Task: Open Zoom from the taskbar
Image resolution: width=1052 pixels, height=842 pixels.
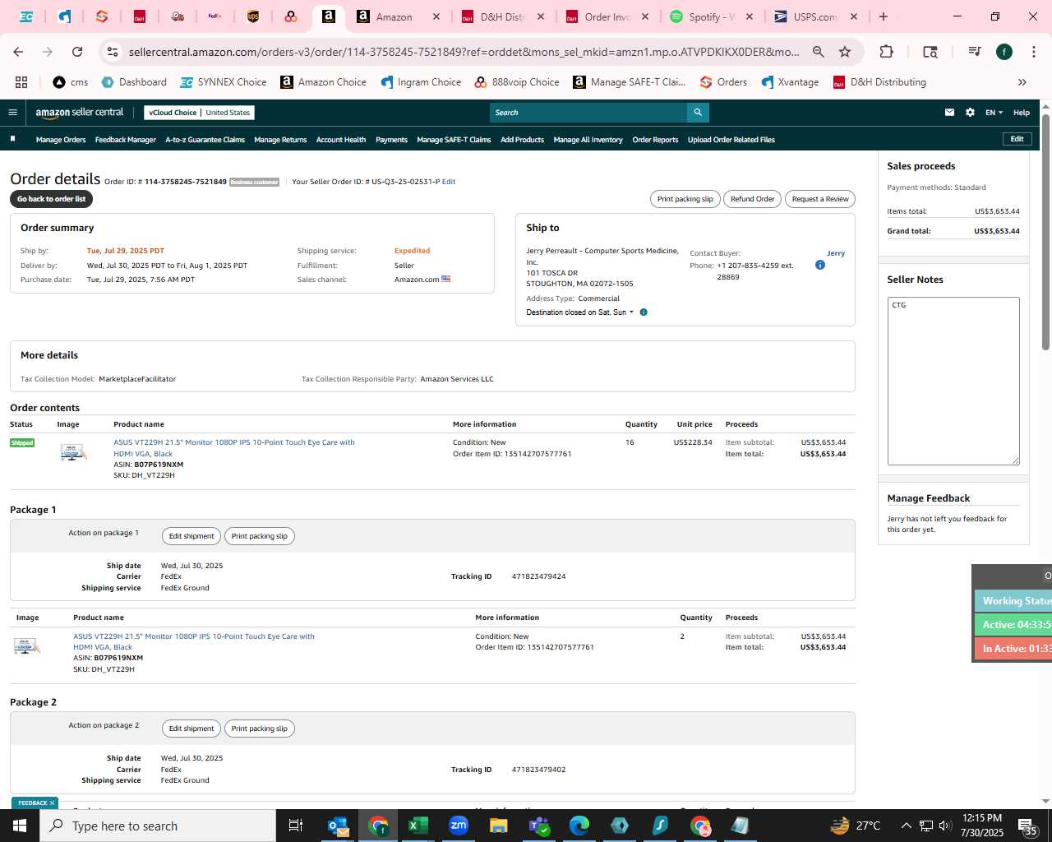Action: (459, 826)
